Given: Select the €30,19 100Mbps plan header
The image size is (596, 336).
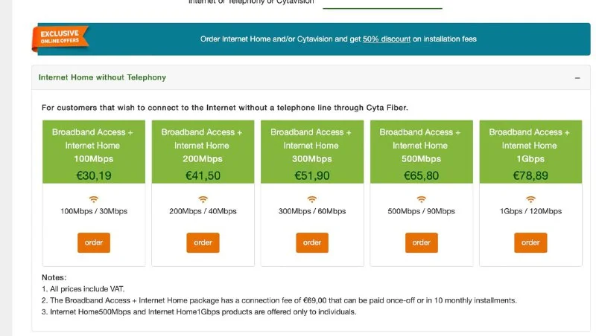Looking at the screenshot, I should (94, 154).
